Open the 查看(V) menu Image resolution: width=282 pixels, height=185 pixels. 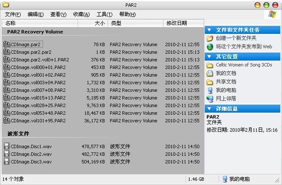(58, 14)
